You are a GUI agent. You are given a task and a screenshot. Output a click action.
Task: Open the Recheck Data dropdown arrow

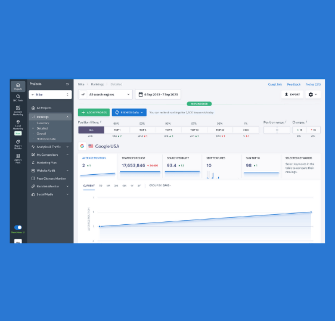click(x=142, y=113)
